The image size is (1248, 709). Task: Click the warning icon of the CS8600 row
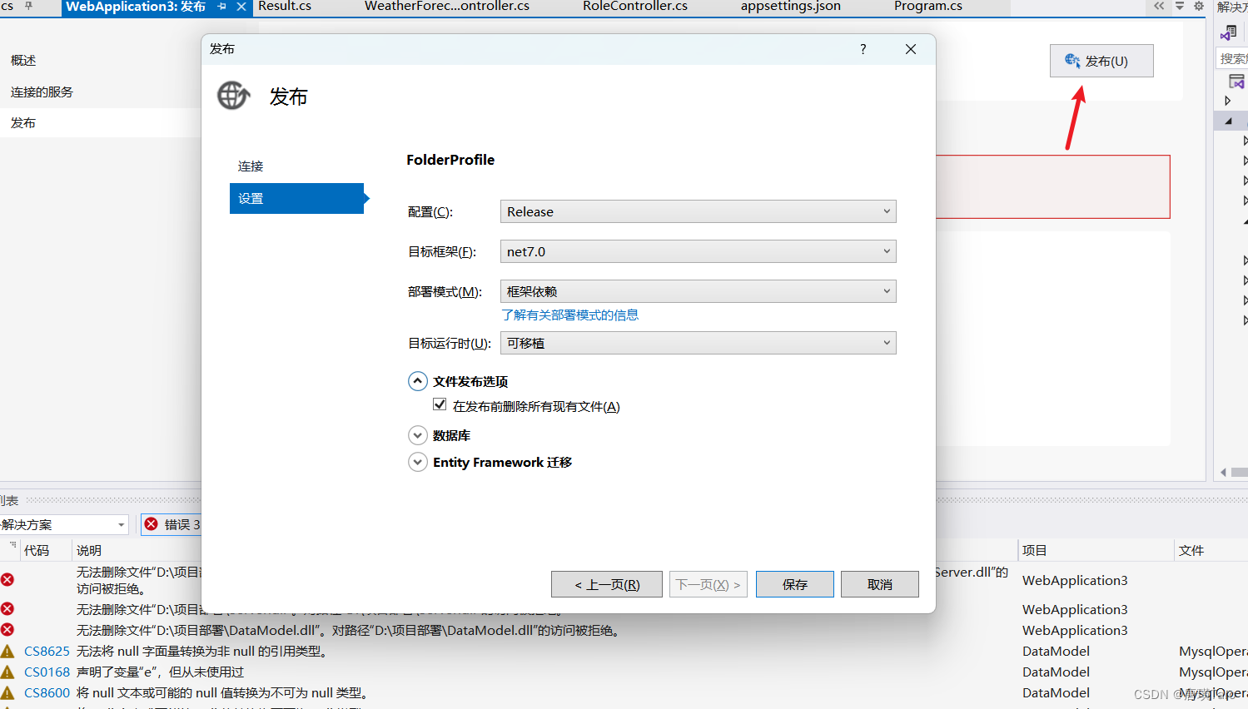(x=7, y=692)
